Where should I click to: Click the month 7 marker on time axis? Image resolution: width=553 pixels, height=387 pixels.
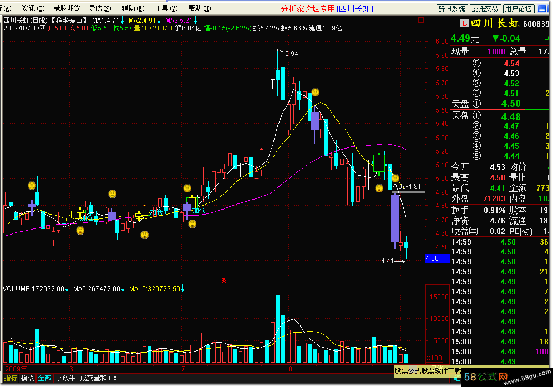click(x=182, y=369)
